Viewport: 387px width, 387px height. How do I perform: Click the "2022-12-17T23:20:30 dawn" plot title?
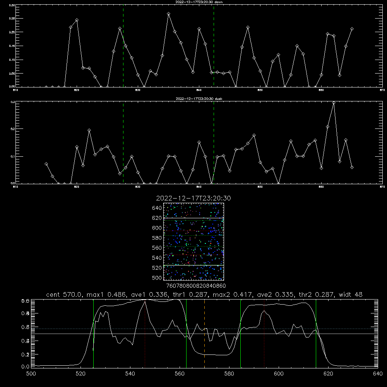point(199,2)
